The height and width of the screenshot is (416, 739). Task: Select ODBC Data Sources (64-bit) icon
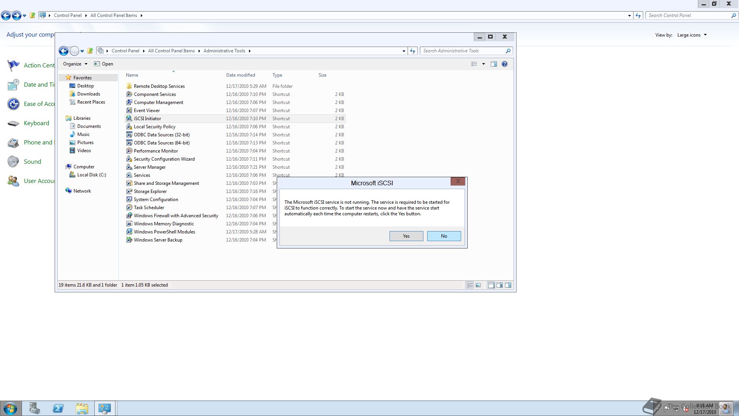pyautogui.click(x=129, y=143)
